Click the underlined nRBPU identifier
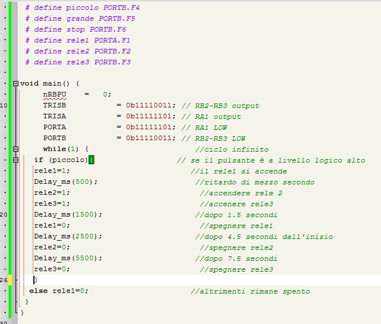This screenshot has width=381, height=324. [55, 95]
